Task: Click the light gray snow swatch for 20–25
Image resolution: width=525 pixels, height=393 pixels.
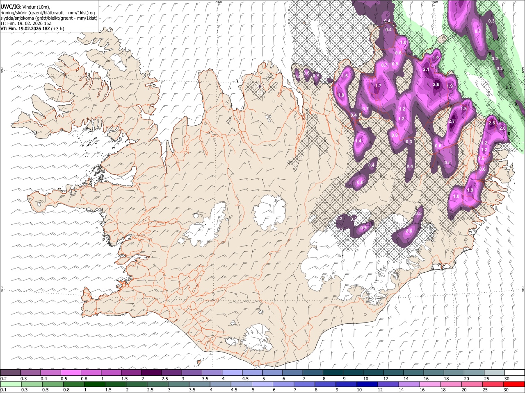Action: [x=474, y=373]
